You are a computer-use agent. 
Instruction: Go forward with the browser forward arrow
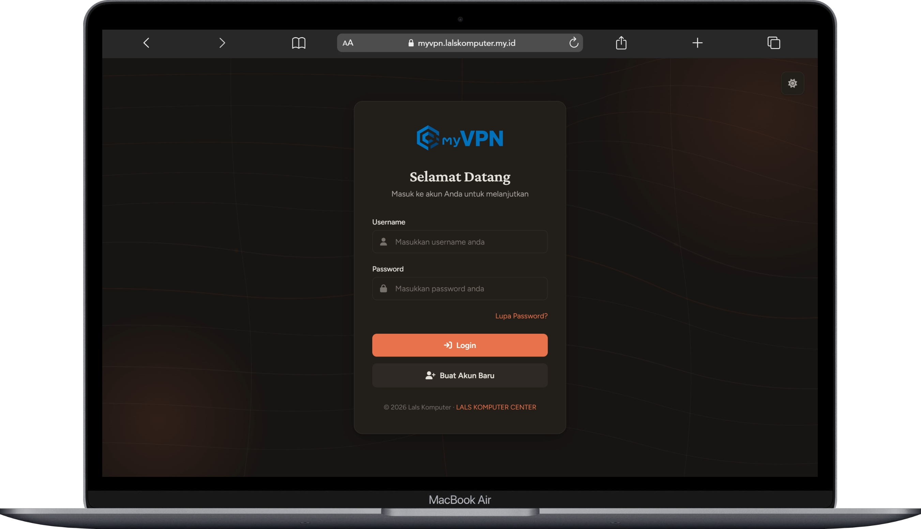point(222,43)
